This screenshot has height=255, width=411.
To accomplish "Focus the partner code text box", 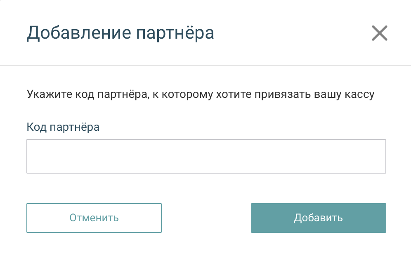I will click(206, 156).
